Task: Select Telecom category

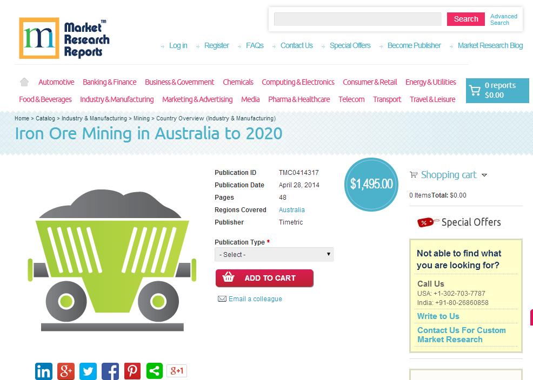Action: 351,99
